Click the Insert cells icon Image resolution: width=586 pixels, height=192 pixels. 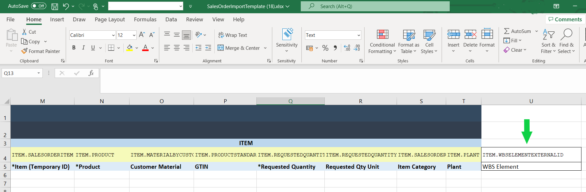[x=453, y=34]
